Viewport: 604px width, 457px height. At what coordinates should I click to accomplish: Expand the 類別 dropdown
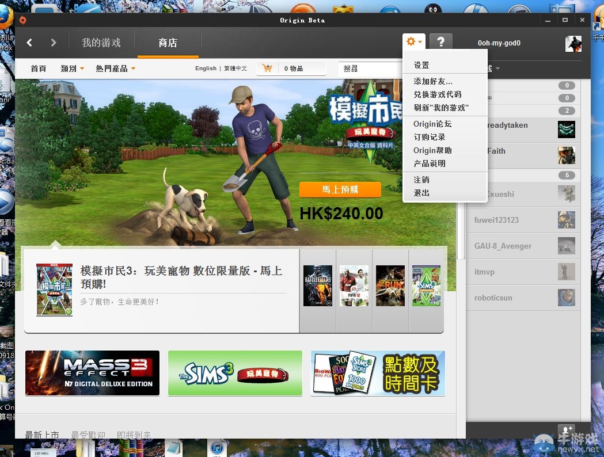[72, 68]
